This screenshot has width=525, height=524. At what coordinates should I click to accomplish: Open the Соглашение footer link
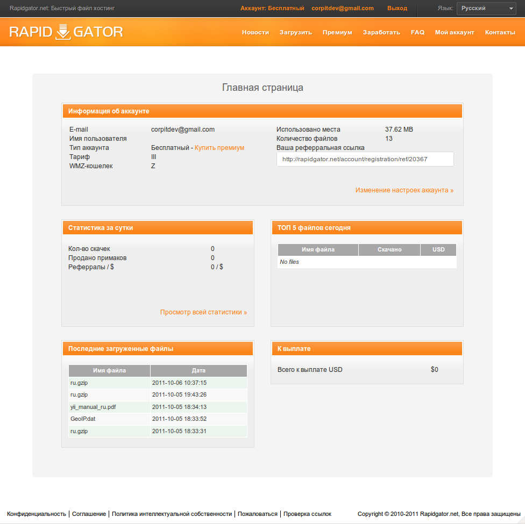(x=89, y=514)
